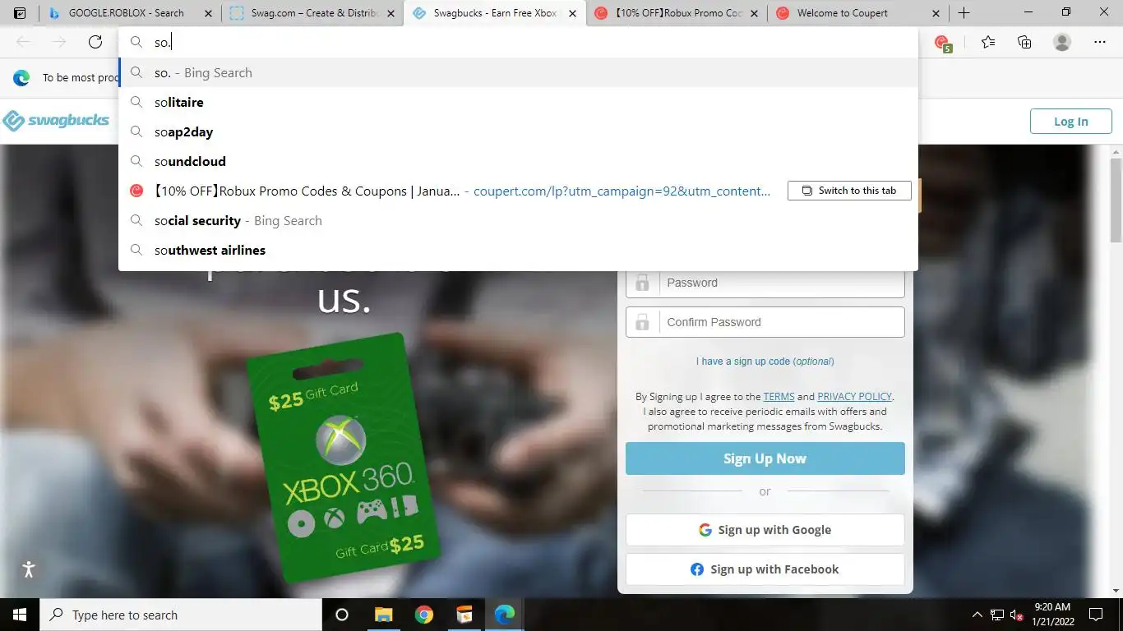Screen dimensions: 1123x631
Task: Click the Windows taskbar search box
Action: coord(181,615)
